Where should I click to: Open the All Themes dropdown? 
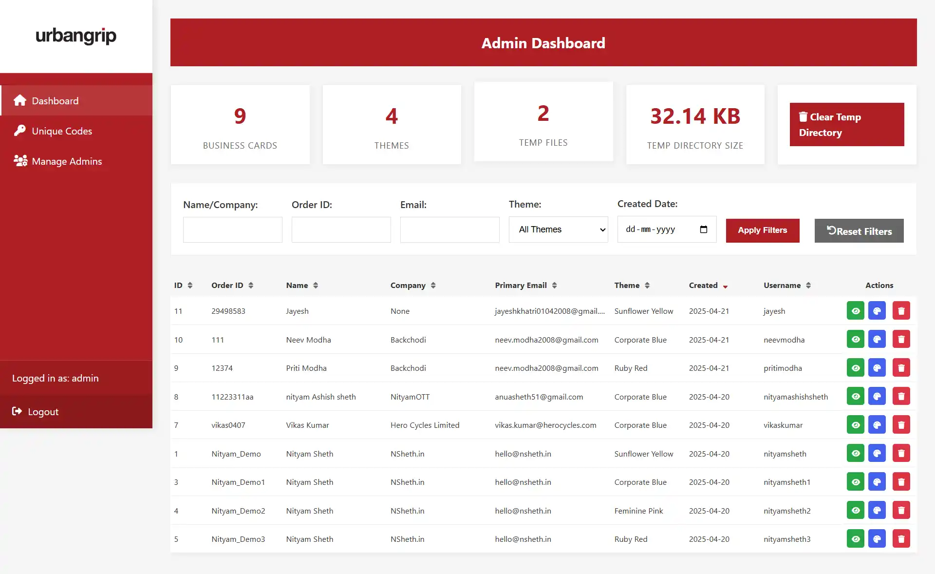coord(558,230)
